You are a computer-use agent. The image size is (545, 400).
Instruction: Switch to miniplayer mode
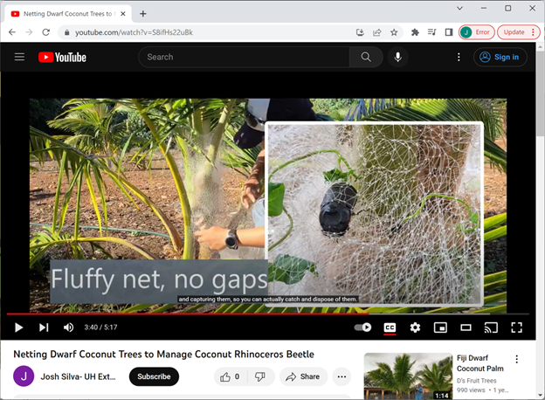tap(440, 328)
